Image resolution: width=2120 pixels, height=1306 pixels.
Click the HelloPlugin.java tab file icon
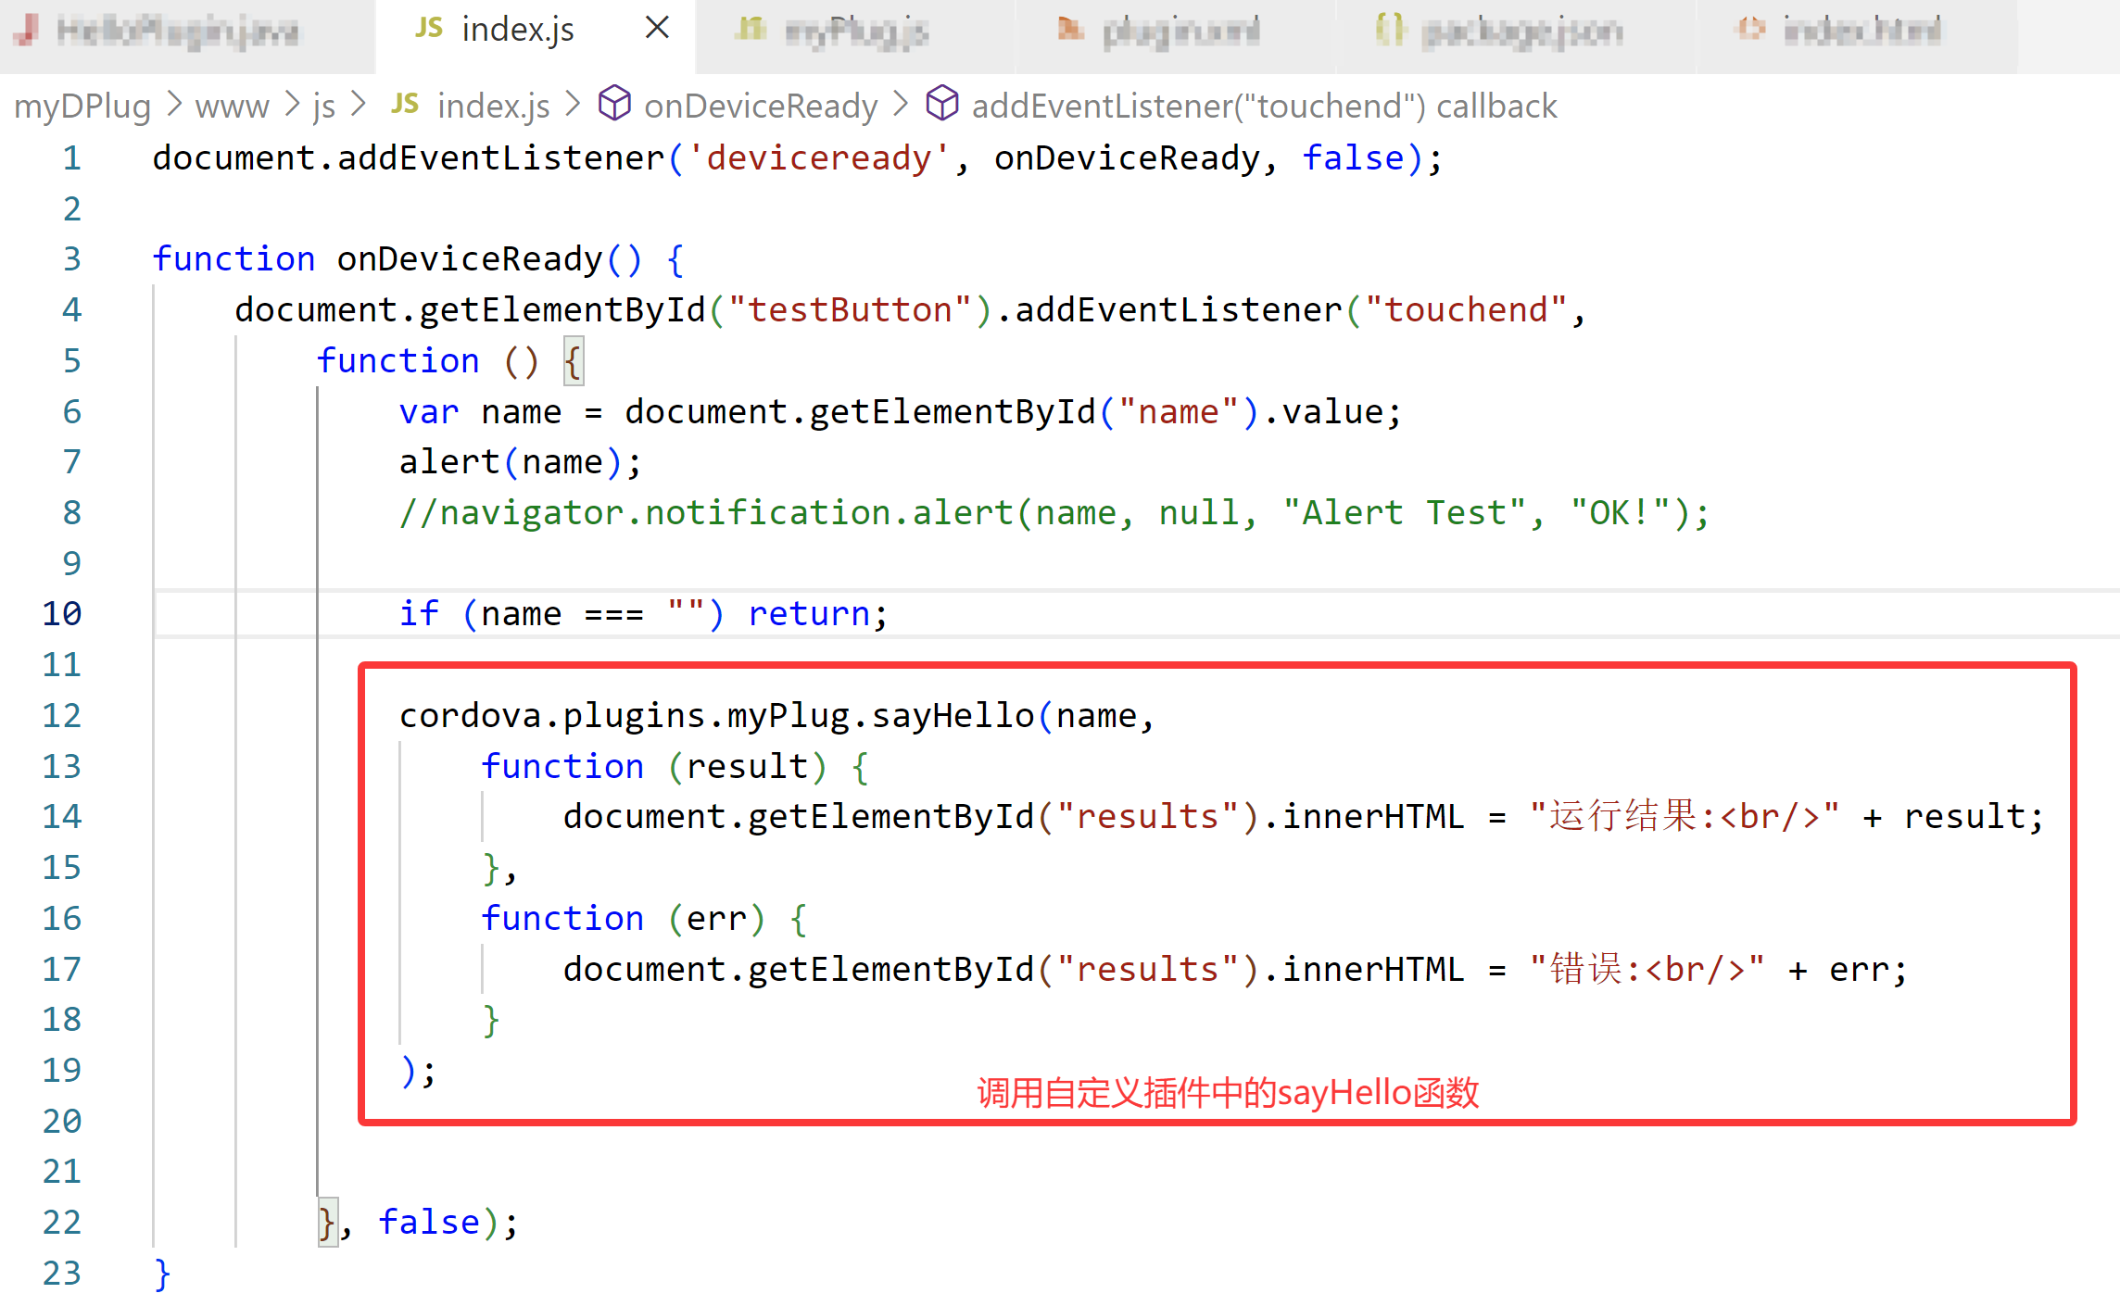click(x=28, y=31)
